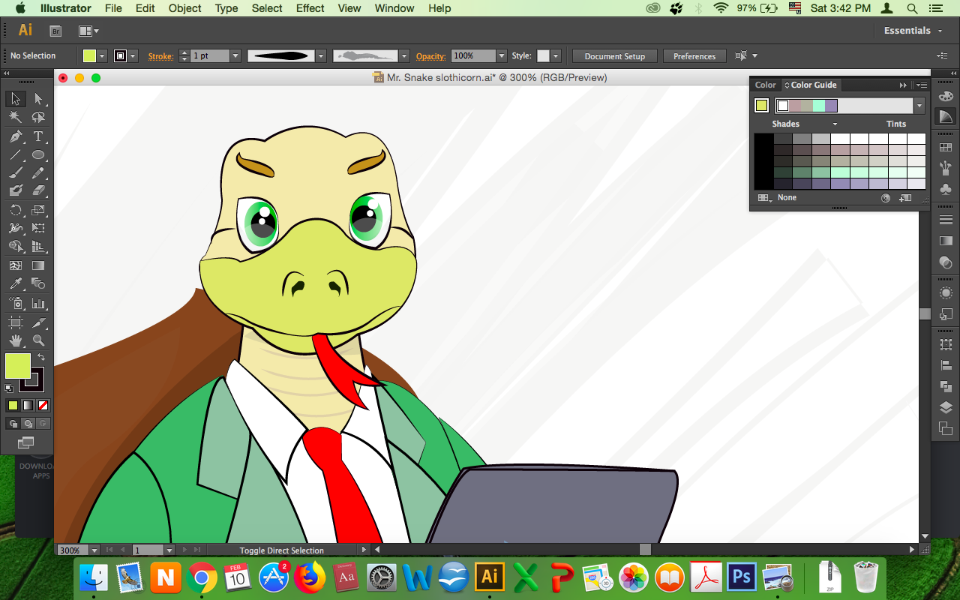Select the Magic Wand tool
Viewport: 960px width, 600px height.
point(15,118)
